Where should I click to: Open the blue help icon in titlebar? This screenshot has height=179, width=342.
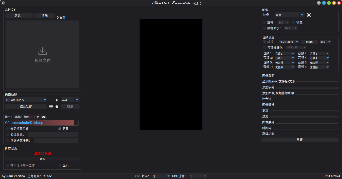tap(324, 3)
